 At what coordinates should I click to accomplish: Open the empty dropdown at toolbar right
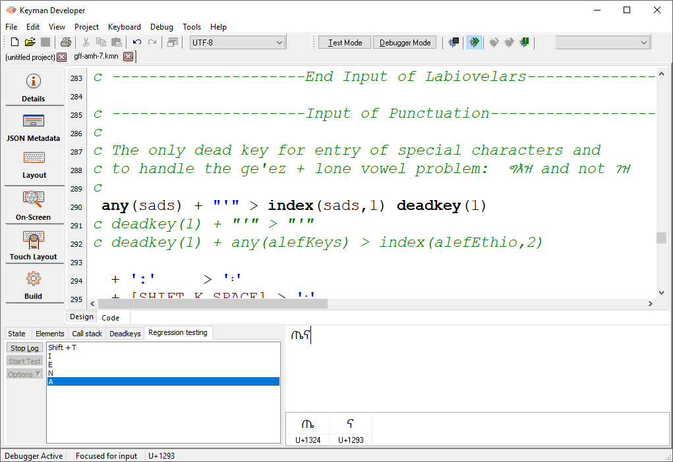pos(602,42)
